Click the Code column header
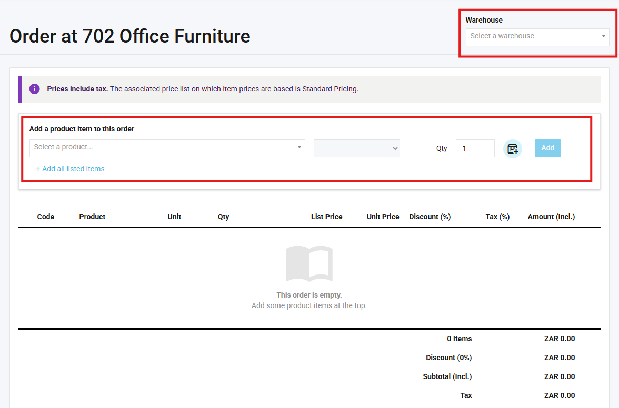The width and height of the screenshot is (619, 408). (46, 217)
